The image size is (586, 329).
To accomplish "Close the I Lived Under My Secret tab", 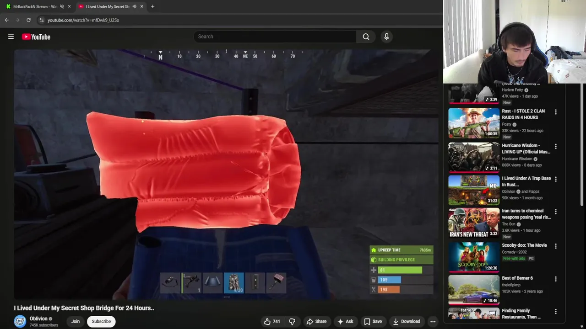I will pos(141,6).
